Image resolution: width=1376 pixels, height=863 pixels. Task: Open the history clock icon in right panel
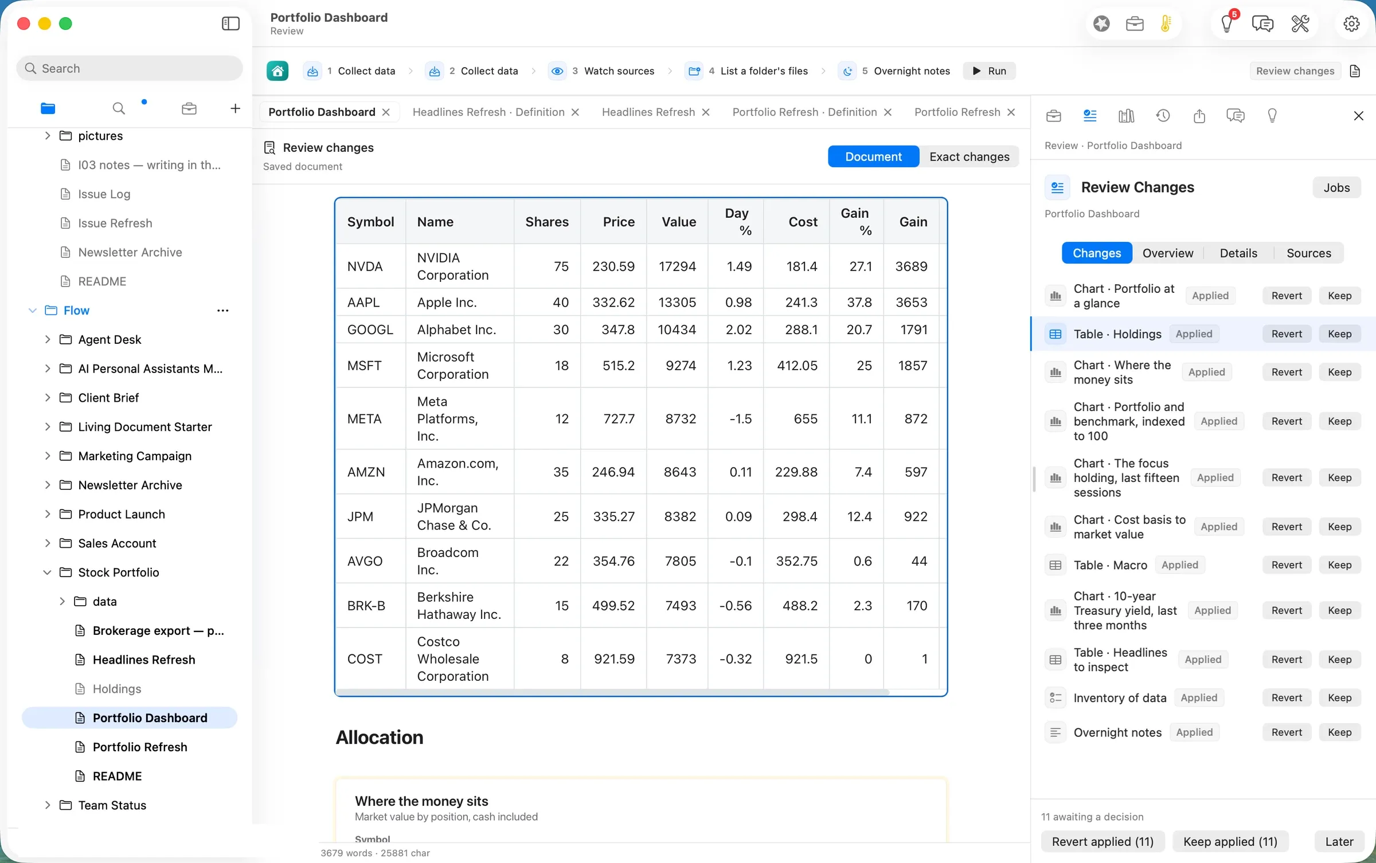pos(1163,116)
